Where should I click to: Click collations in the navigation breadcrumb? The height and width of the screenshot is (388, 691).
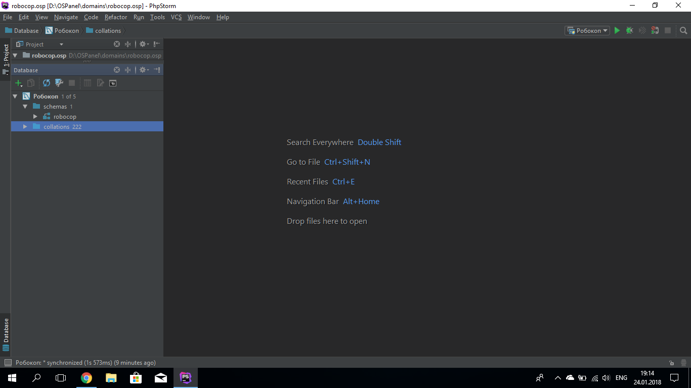point(104,30)
